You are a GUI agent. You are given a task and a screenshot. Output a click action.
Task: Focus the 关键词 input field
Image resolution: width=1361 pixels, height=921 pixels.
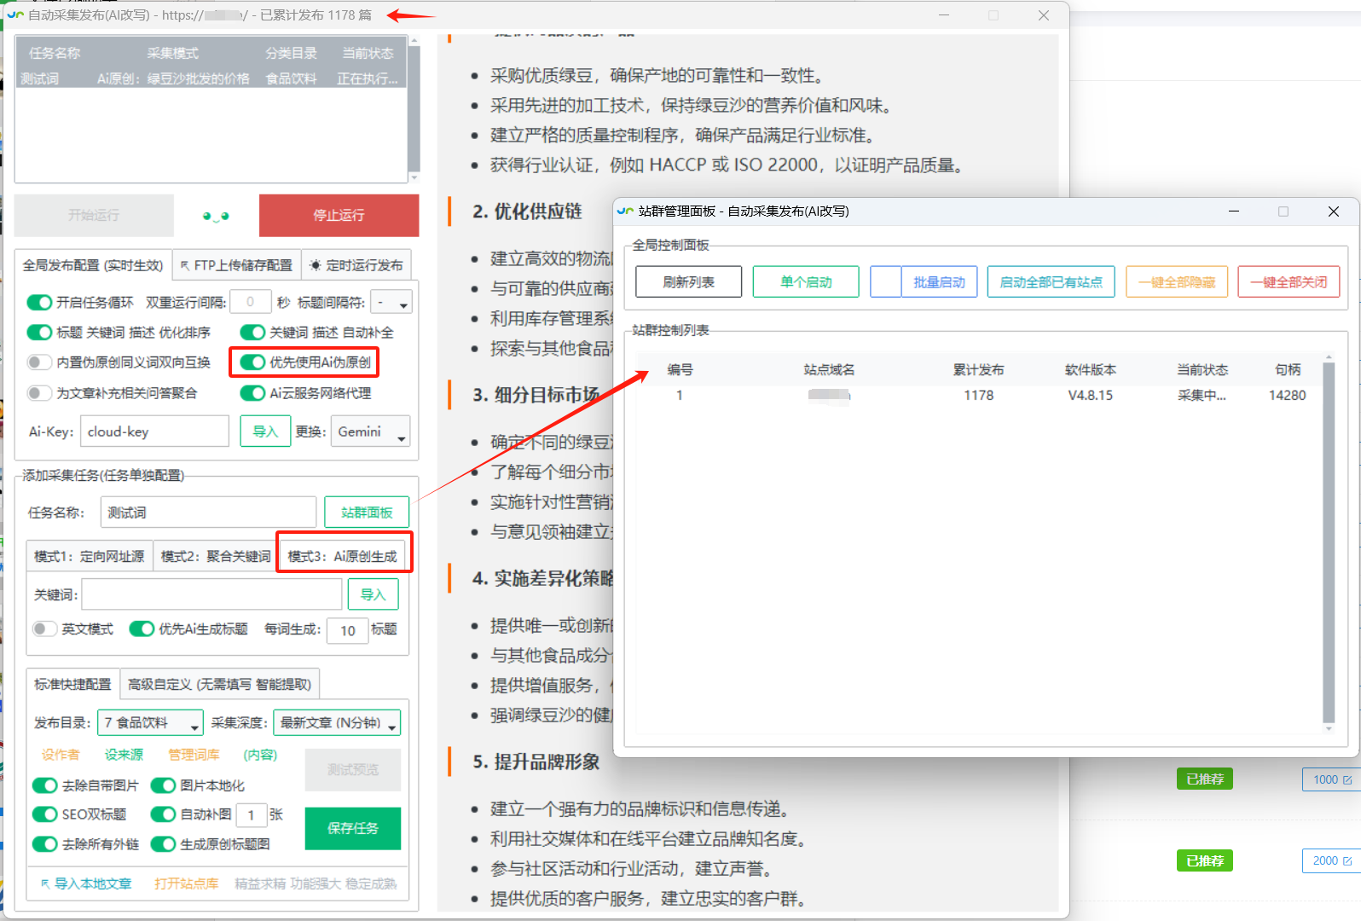point(211,594)
